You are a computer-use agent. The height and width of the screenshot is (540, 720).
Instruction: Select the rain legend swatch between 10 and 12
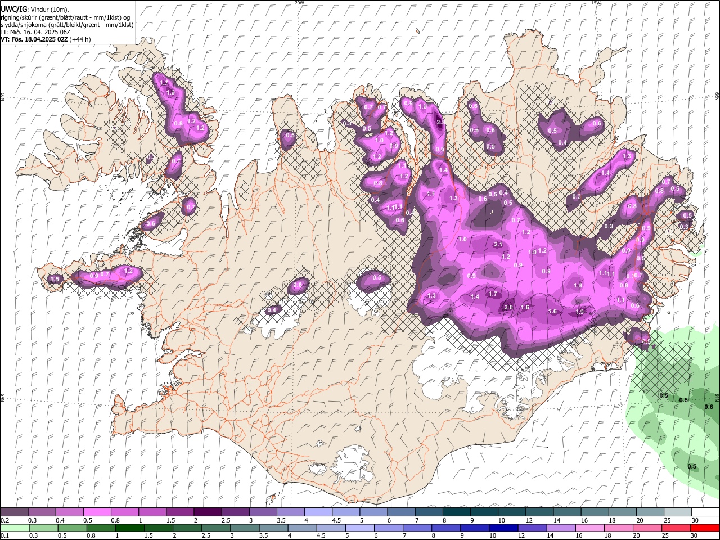pyautogui.click(x=504, y=528)
